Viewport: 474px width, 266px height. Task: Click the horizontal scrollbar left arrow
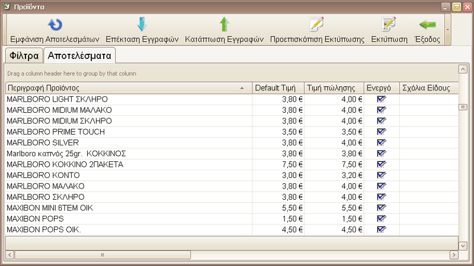9,255
